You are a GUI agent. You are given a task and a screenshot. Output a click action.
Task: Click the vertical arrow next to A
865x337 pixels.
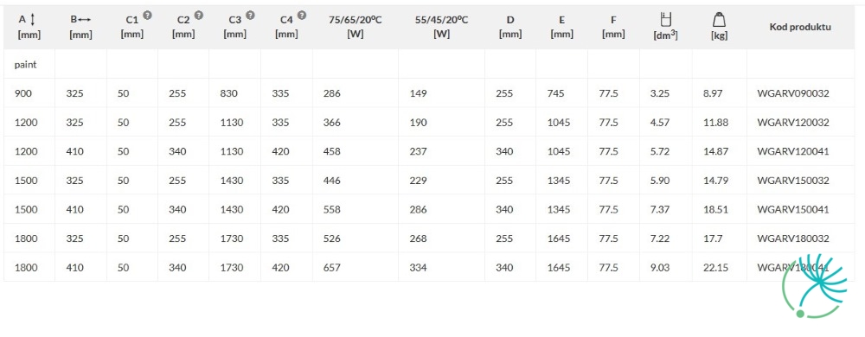point(32,20)
